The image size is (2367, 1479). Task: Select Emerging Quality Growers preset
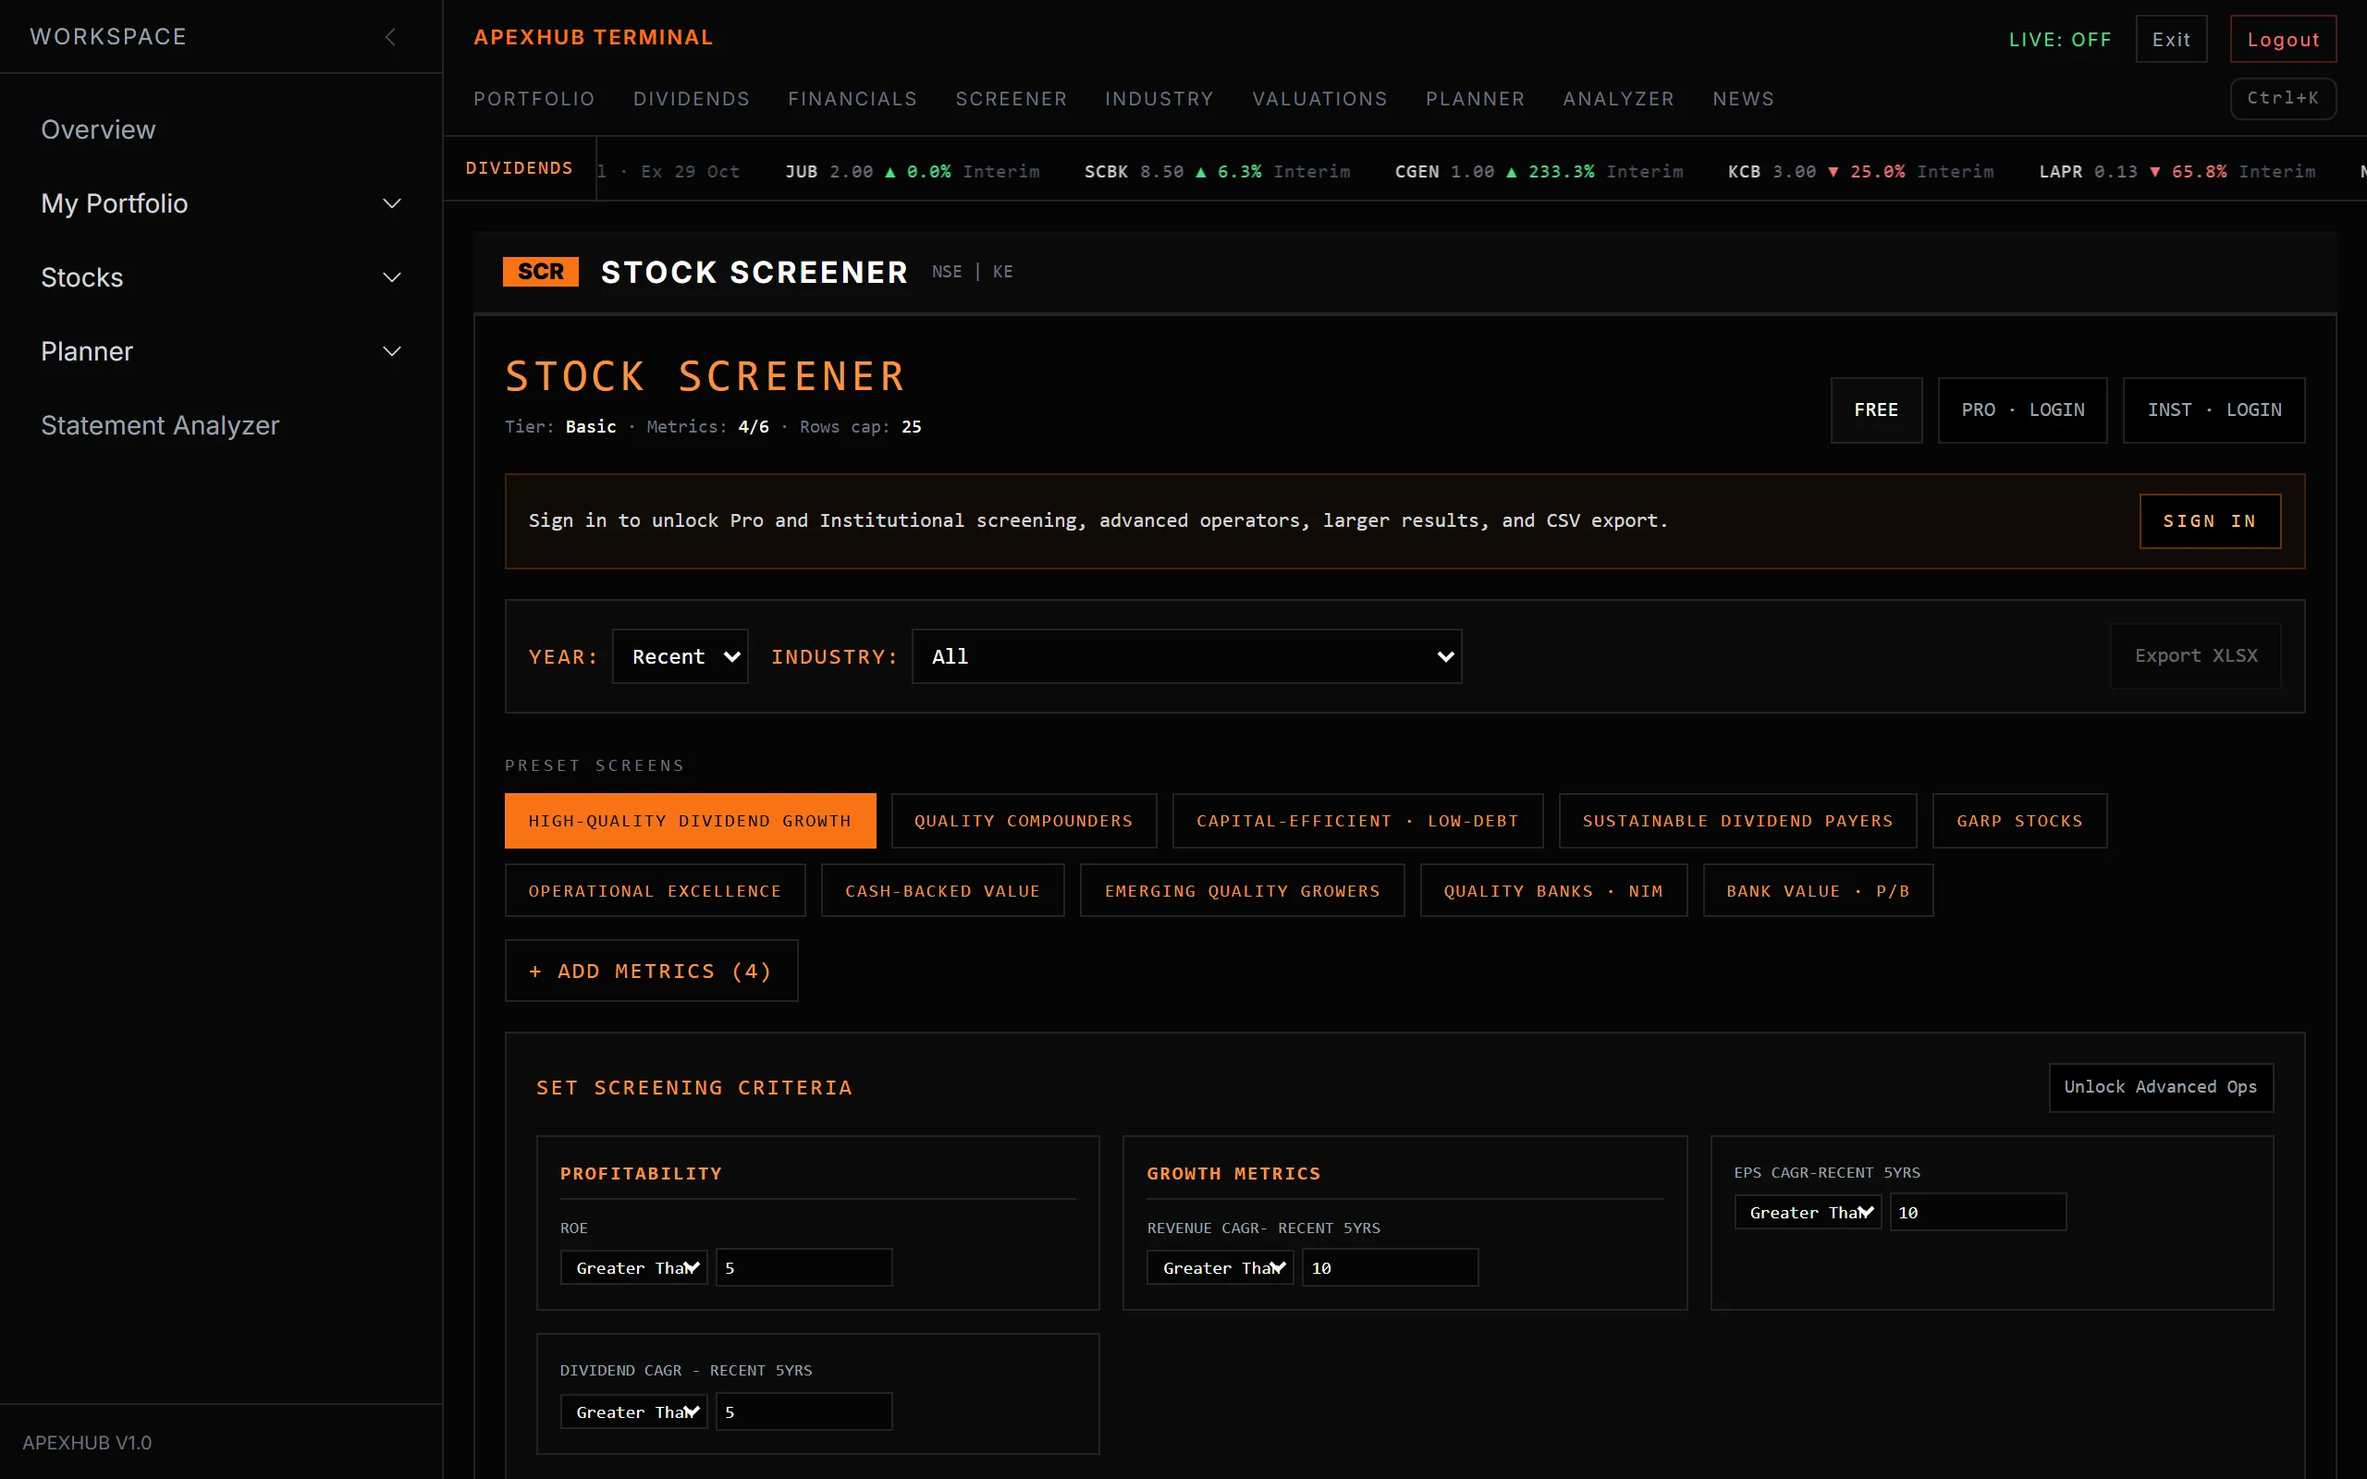point(1241,891)
